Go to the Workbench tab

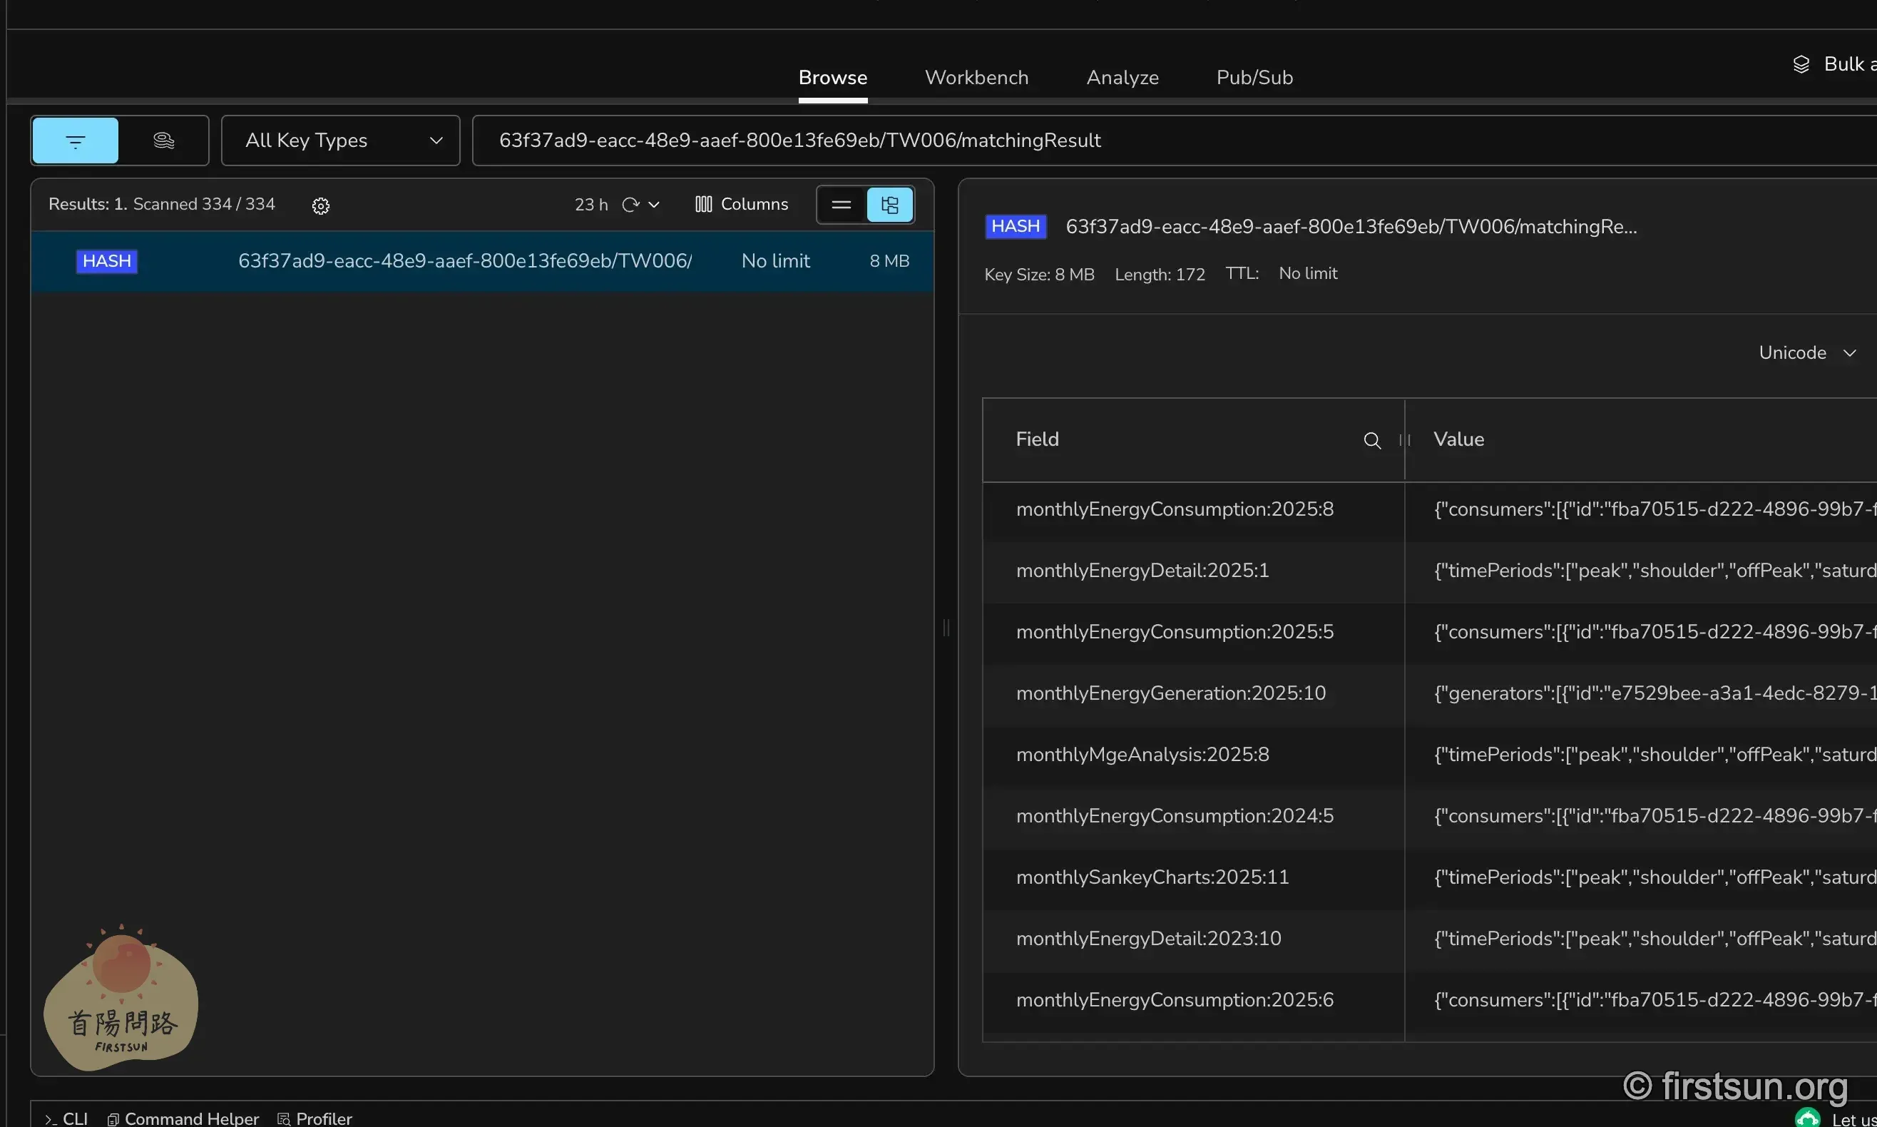(976, 78)
